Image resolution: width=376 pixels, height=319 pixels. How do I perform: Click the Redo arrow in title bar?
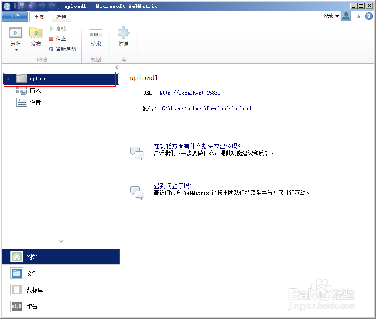(x=52, y=6)
